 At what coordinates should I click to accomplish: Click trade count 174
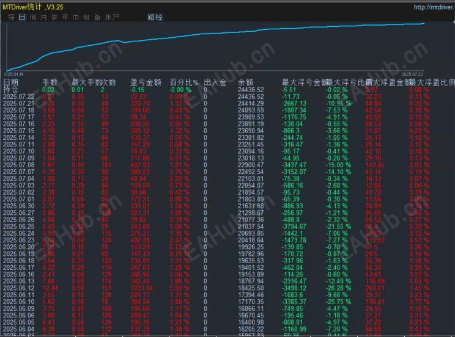point(106,281)
